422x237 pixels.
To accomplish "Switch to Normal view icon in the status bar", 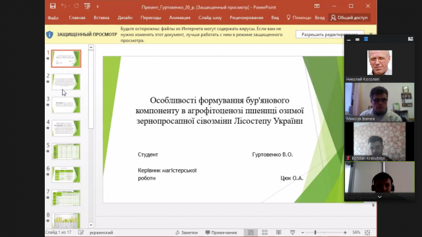I will click(x=251, y=232).
